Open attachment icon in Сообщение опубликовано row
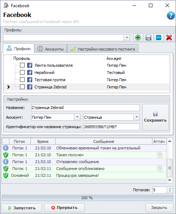This screenshot has width=176, height=214. (160, 169)
